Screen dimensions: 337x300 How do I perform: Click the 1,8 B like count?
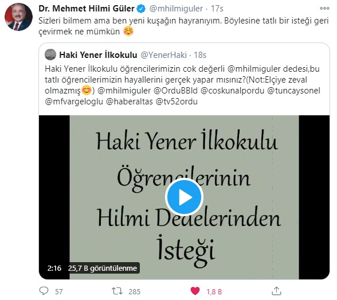click(x=214, y=291)
